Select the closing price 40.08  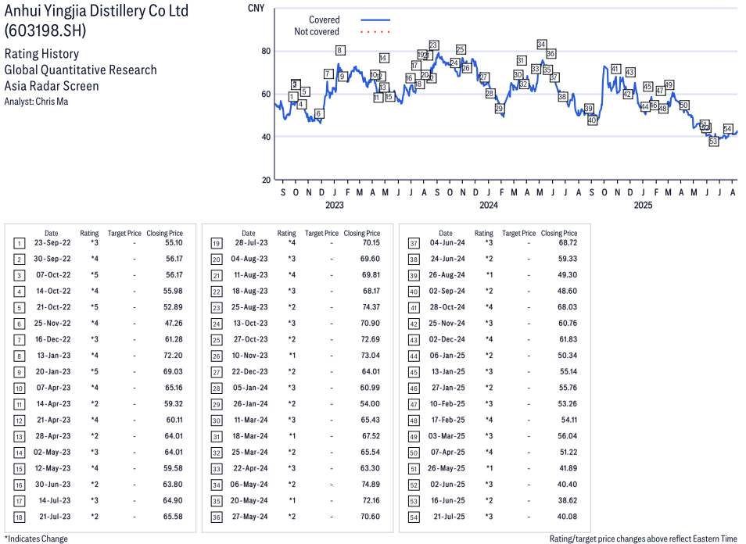(567, 517)
